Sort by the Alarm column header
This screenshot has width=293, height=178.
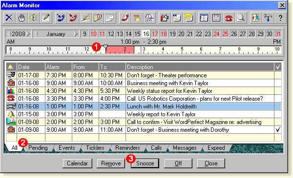coord(59,67)
